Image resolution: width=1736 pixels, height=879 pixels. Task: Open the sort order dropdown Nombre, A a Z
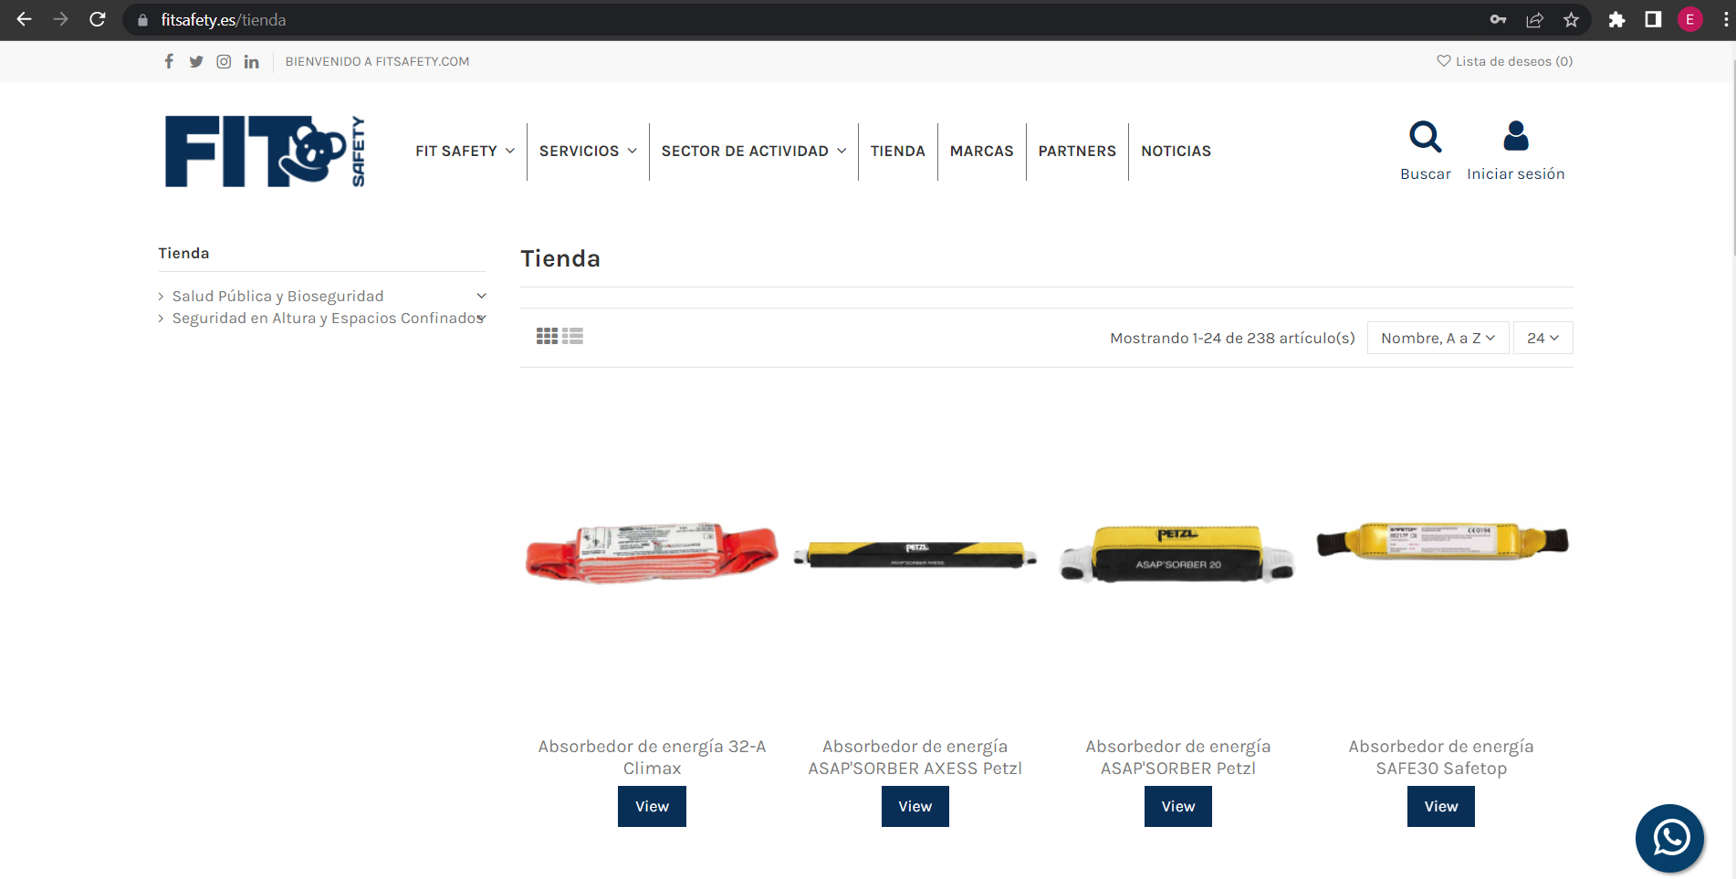pos(1438,338)
